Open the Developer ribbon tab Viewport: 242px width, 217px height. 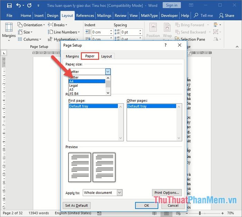coord(169,16)
